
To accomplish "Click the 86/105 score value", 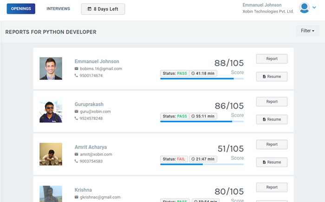I will point(229,106).
